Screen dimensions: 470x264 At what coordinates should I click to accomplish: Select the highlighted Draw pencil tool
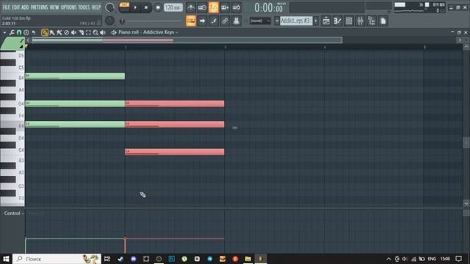[x=45, y=32]
